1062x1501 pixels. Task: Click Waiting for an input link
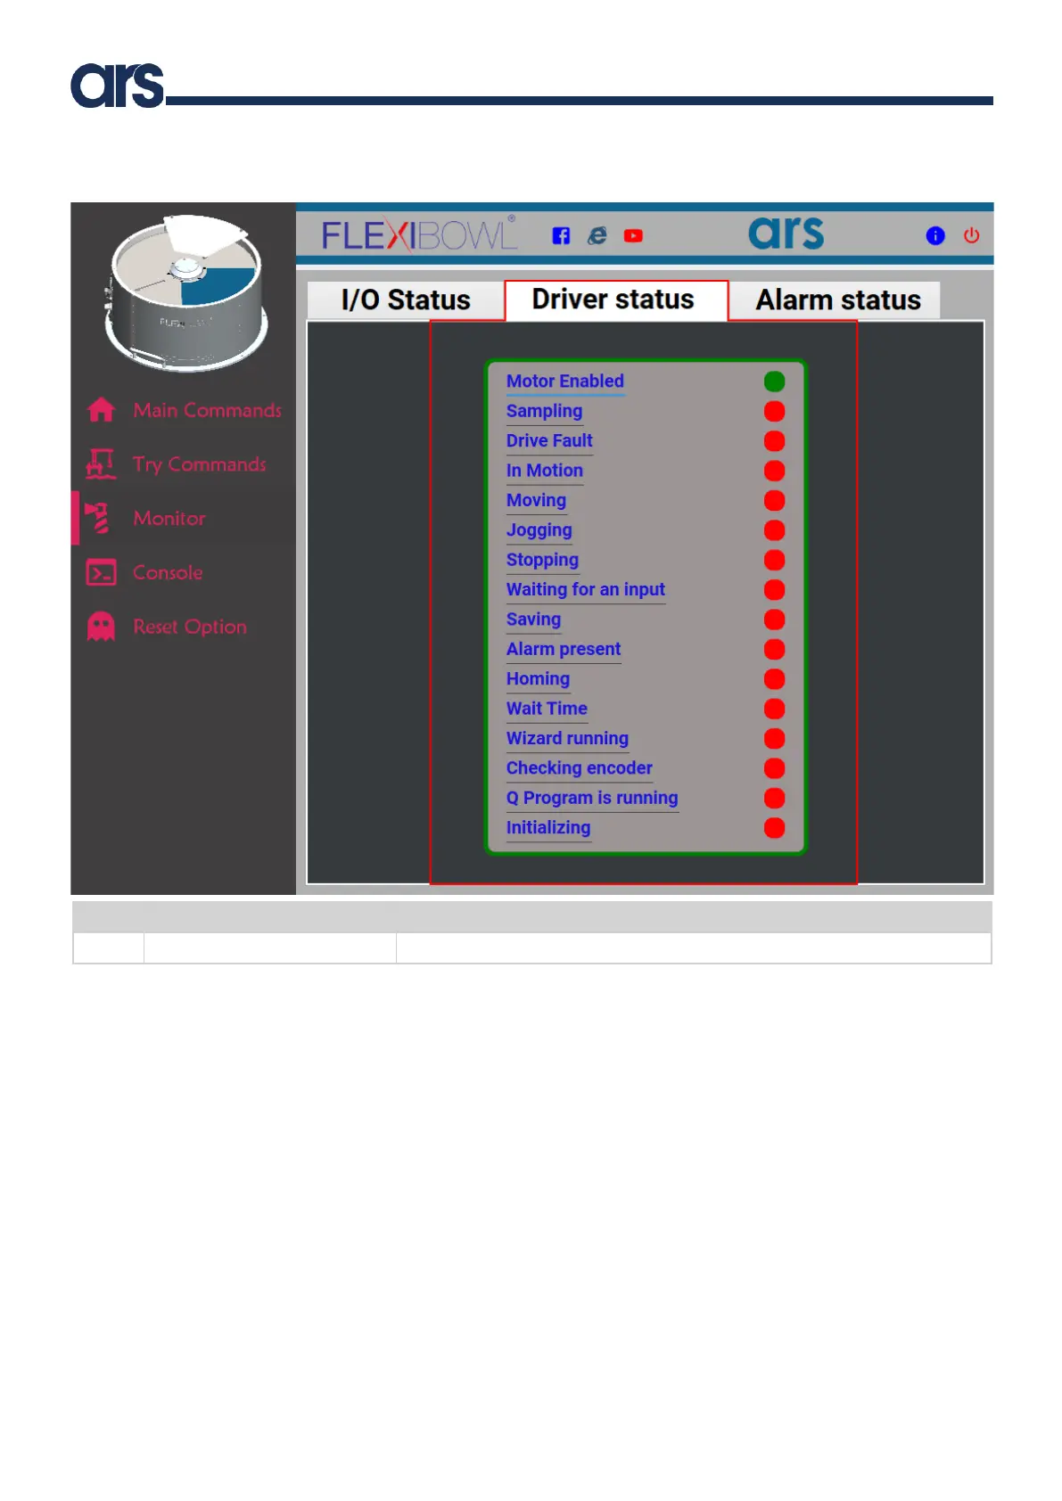coord(586,589)
